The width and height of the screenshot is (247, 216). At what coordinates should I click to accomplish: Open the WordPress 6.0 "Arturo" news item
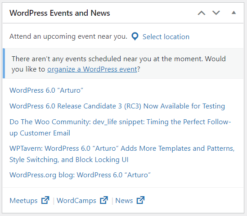point(46,90)
